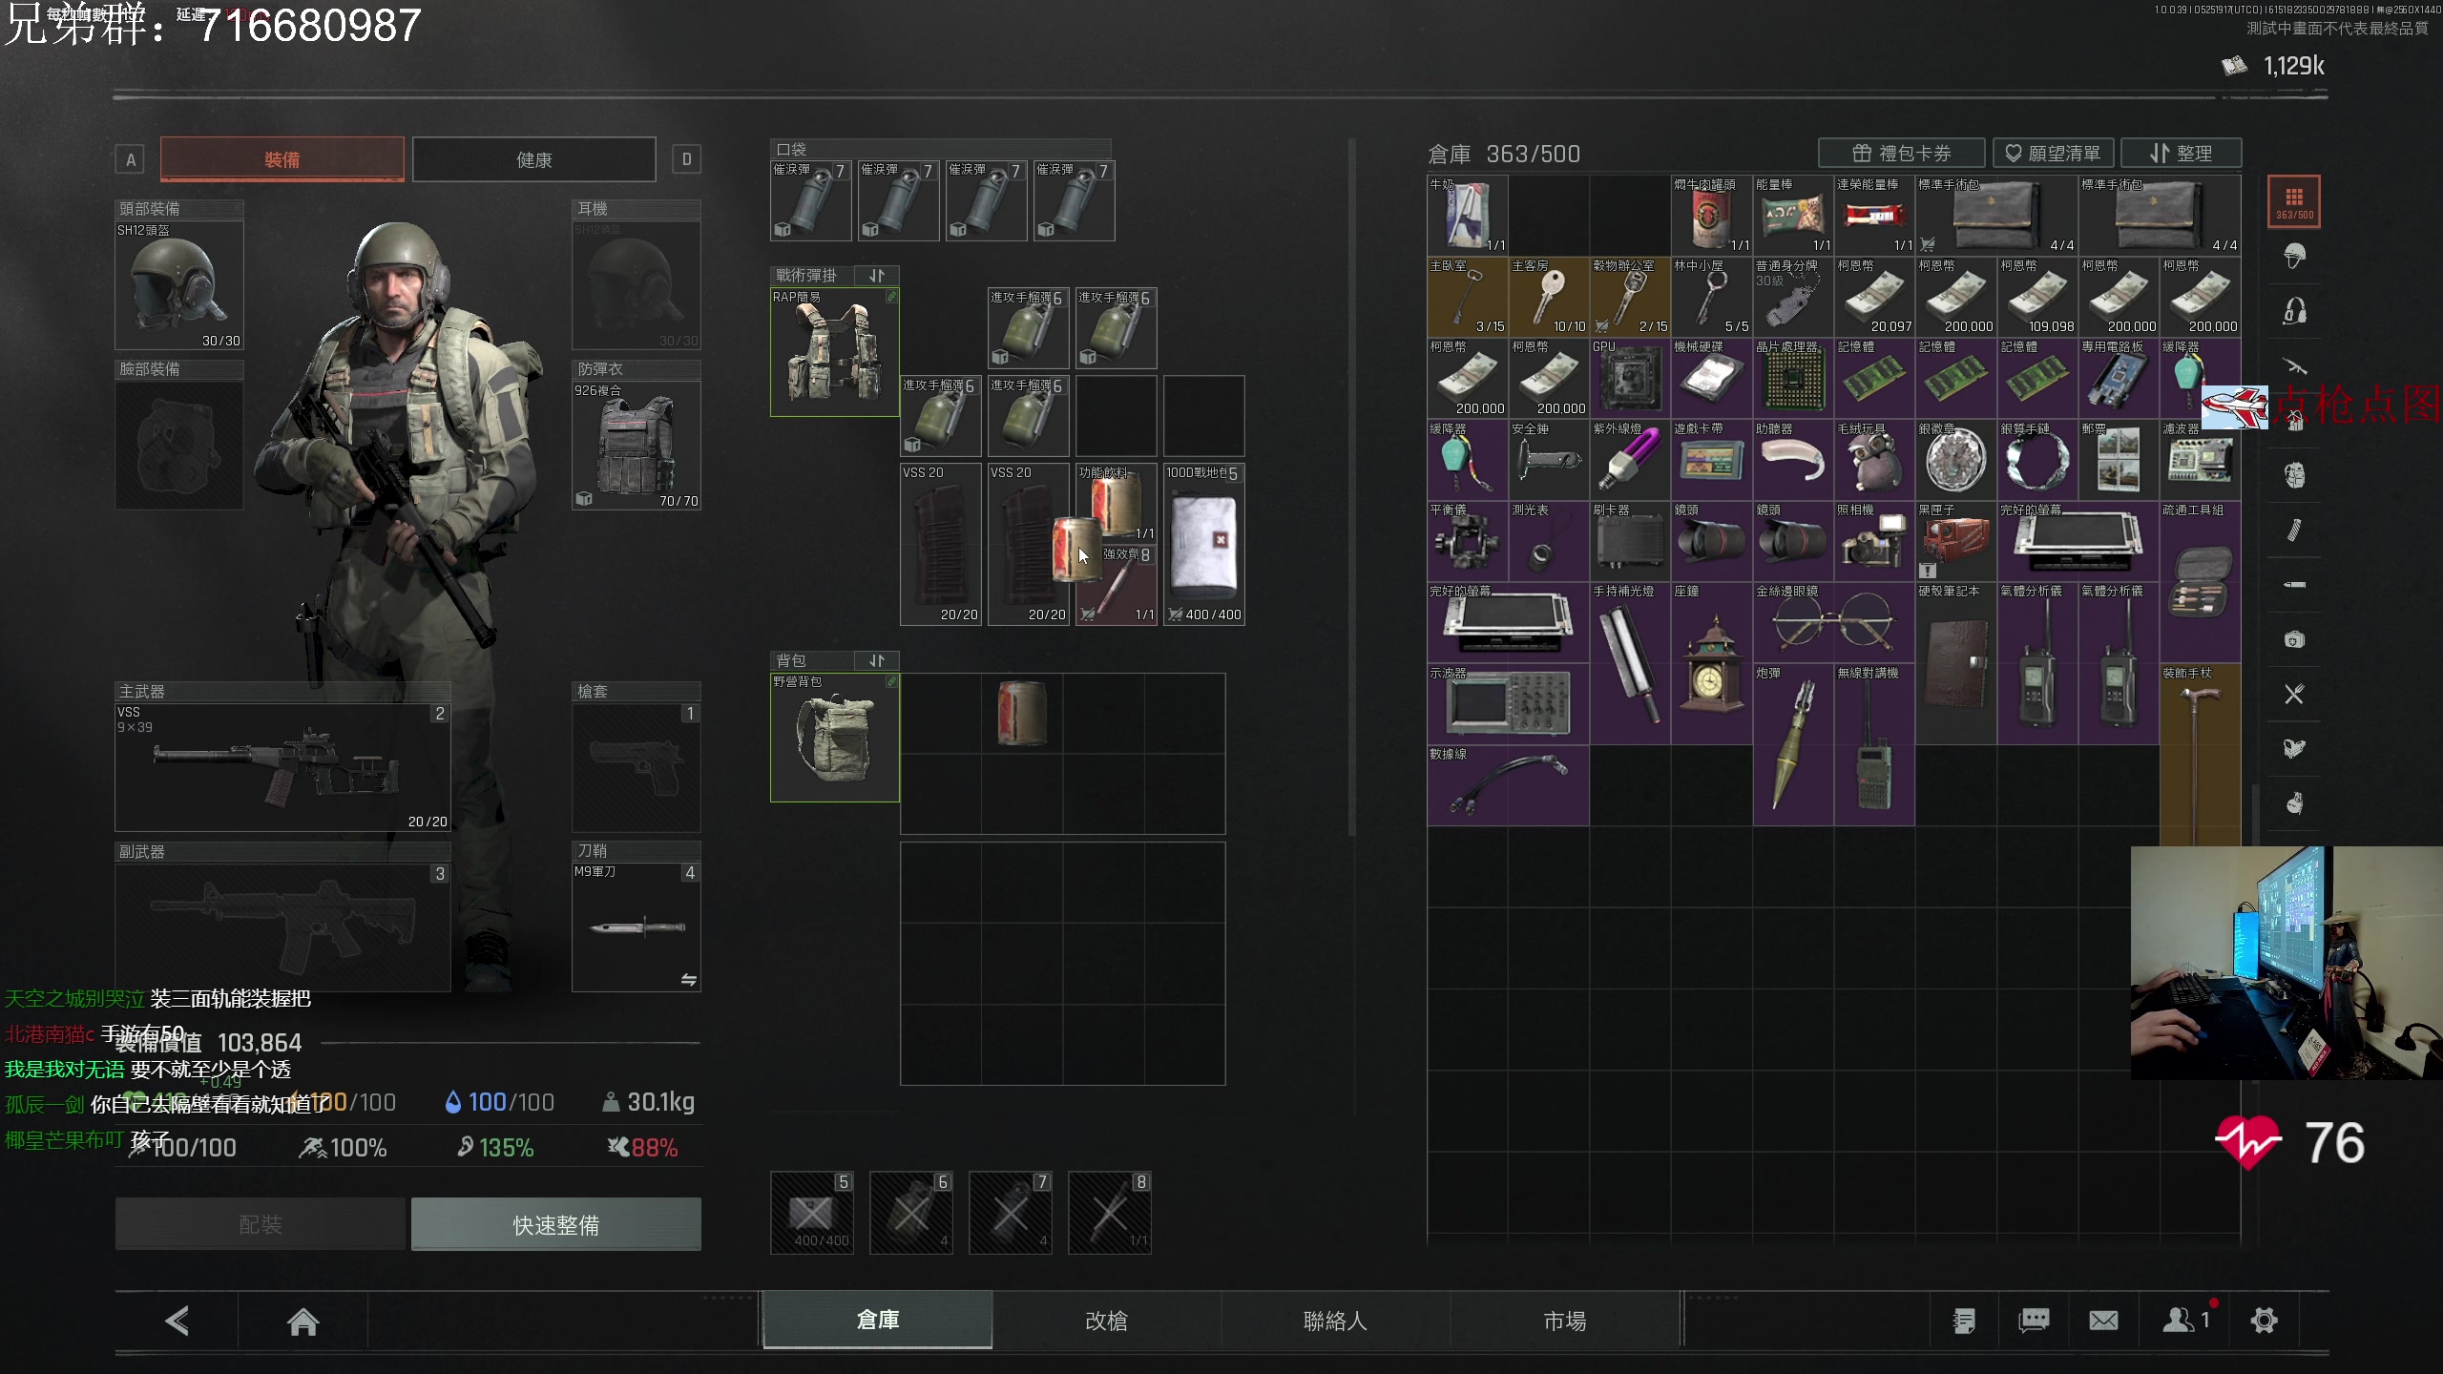Select the empty 副武器 secondary weapon slot

click(x=282, y=927)
